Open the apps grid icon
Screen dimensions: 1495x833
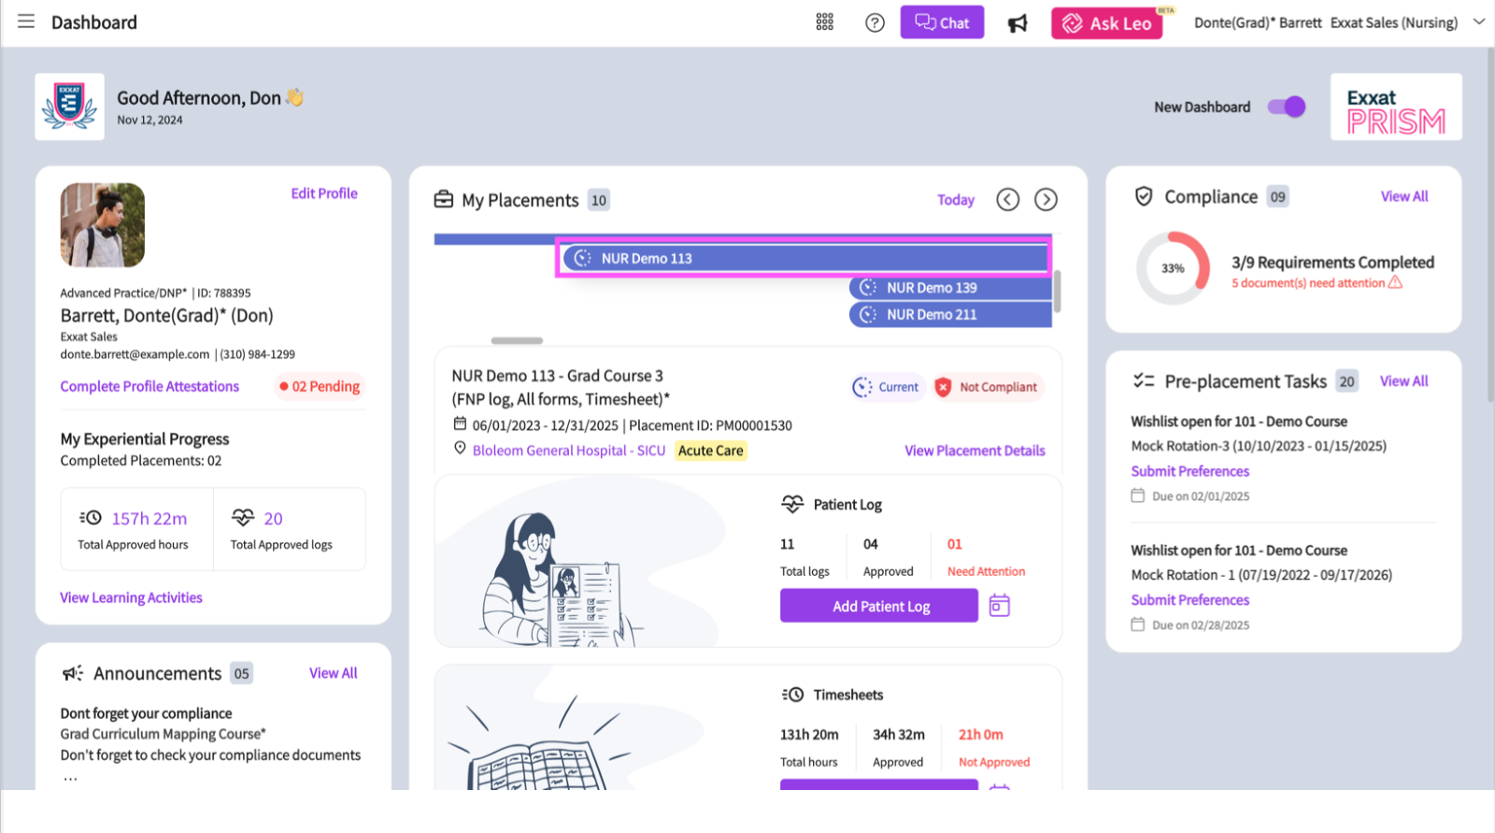824,22
